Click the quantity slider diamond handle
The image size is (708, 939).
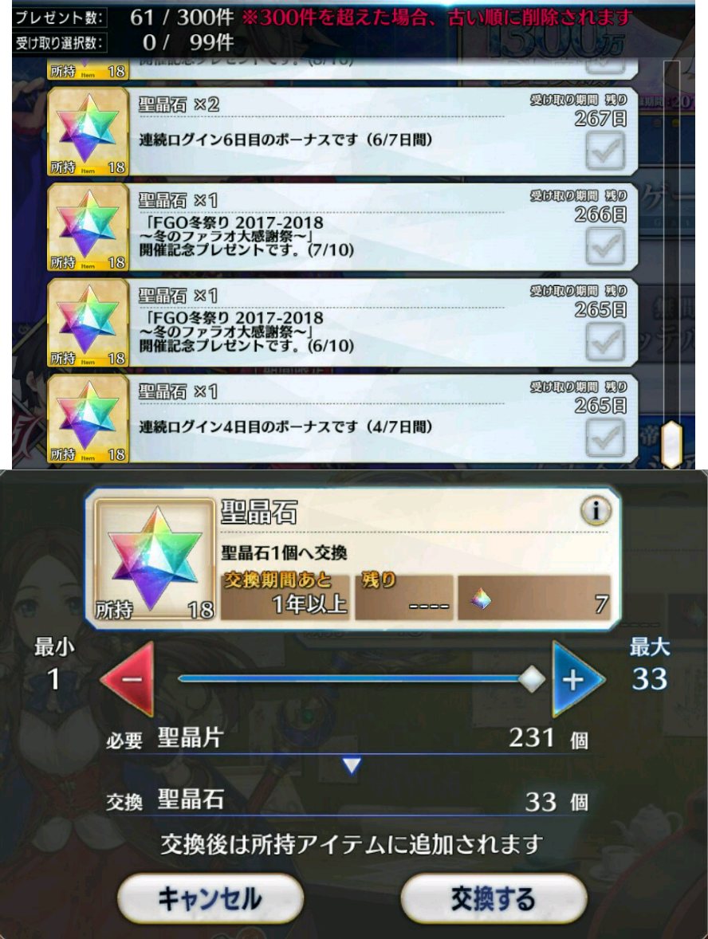[x=531, y=679]
